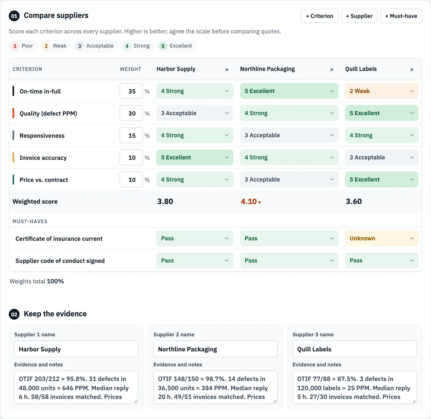Edit Quality (defect PPM) weight field
Image resolution: width=431 pixels, height=419 pixels.
[131, 113]
